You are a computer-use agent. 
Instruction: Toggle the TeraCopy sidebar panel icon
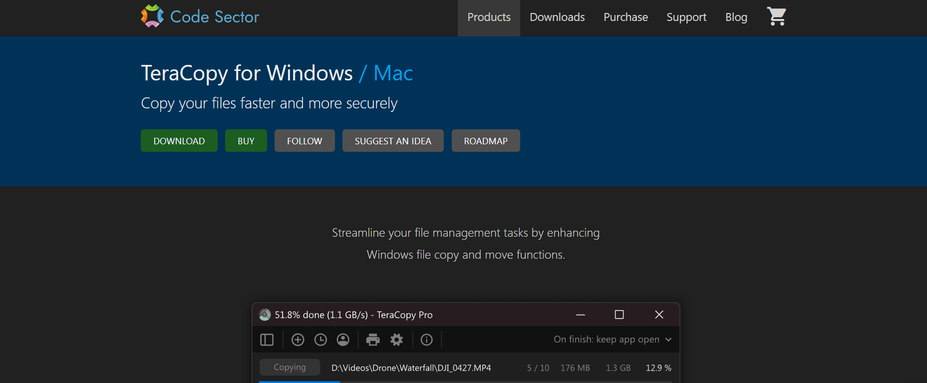point(267,340)
